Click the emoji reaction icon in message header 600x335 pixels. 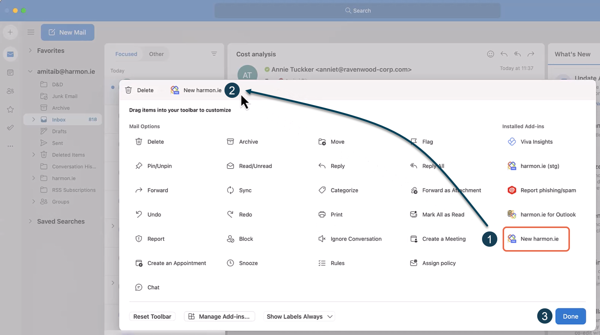[490, 54]
